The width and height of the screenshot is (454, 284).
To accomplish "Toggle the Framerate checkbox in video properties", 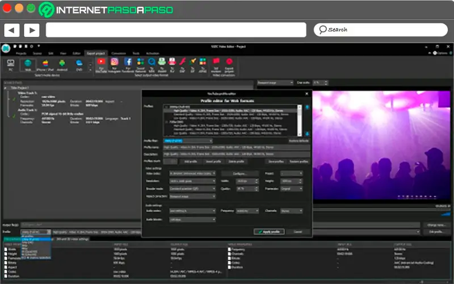I will pyautogui.click(x=6, y=258).
